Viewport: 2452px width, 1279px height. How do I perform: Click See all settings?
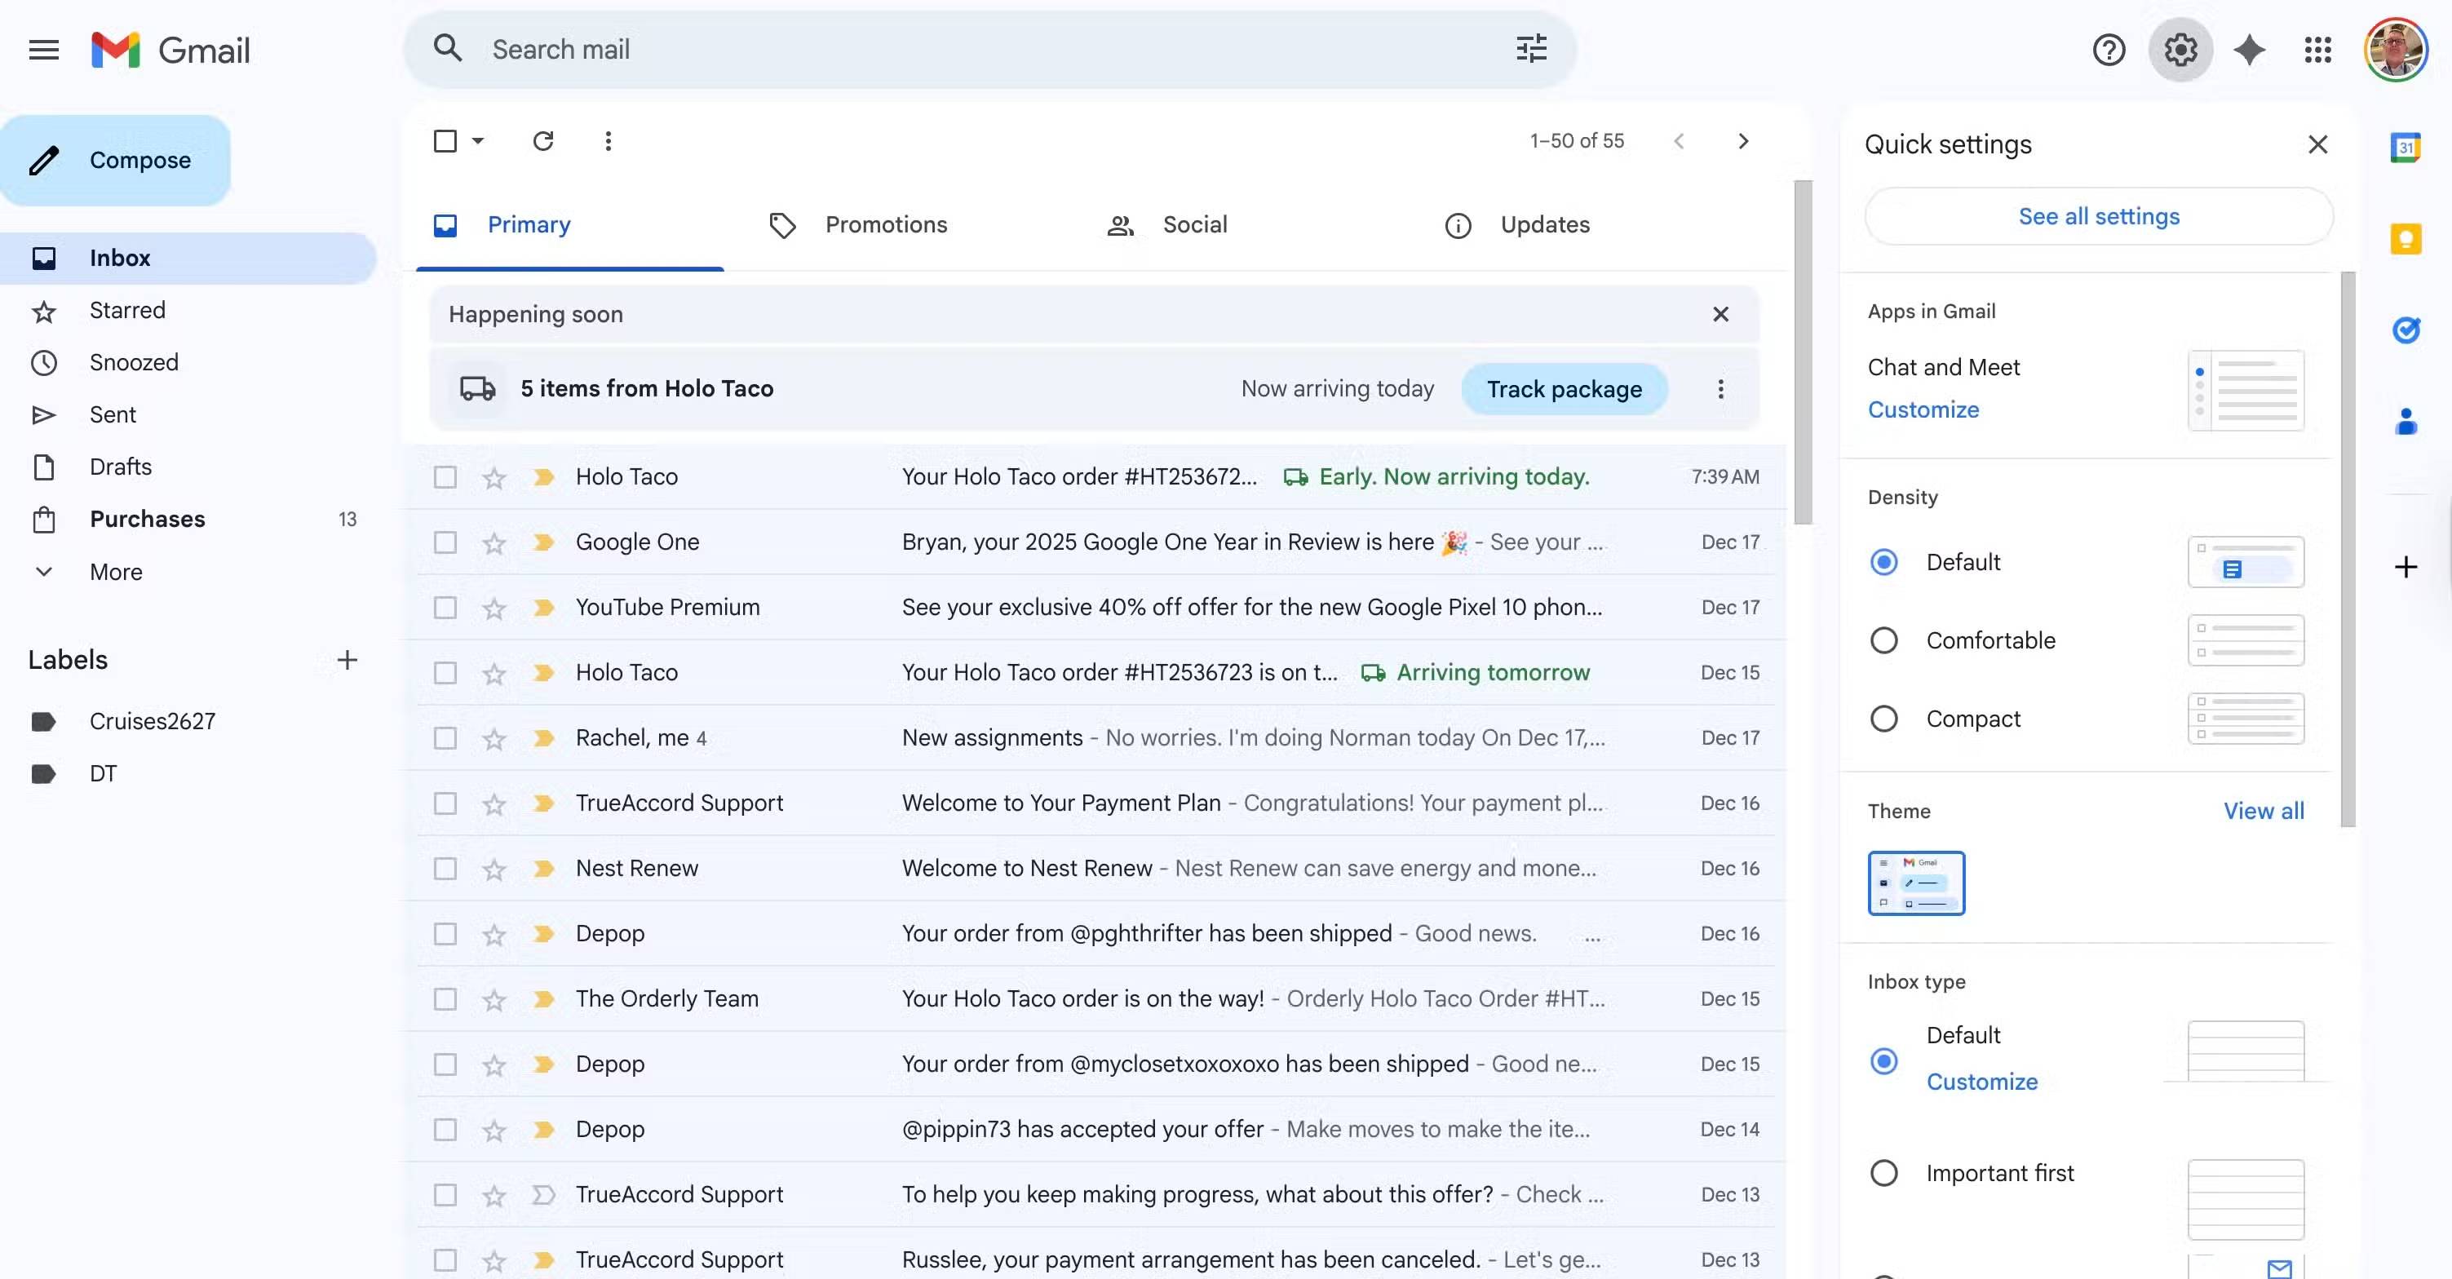pos(2098,216)
